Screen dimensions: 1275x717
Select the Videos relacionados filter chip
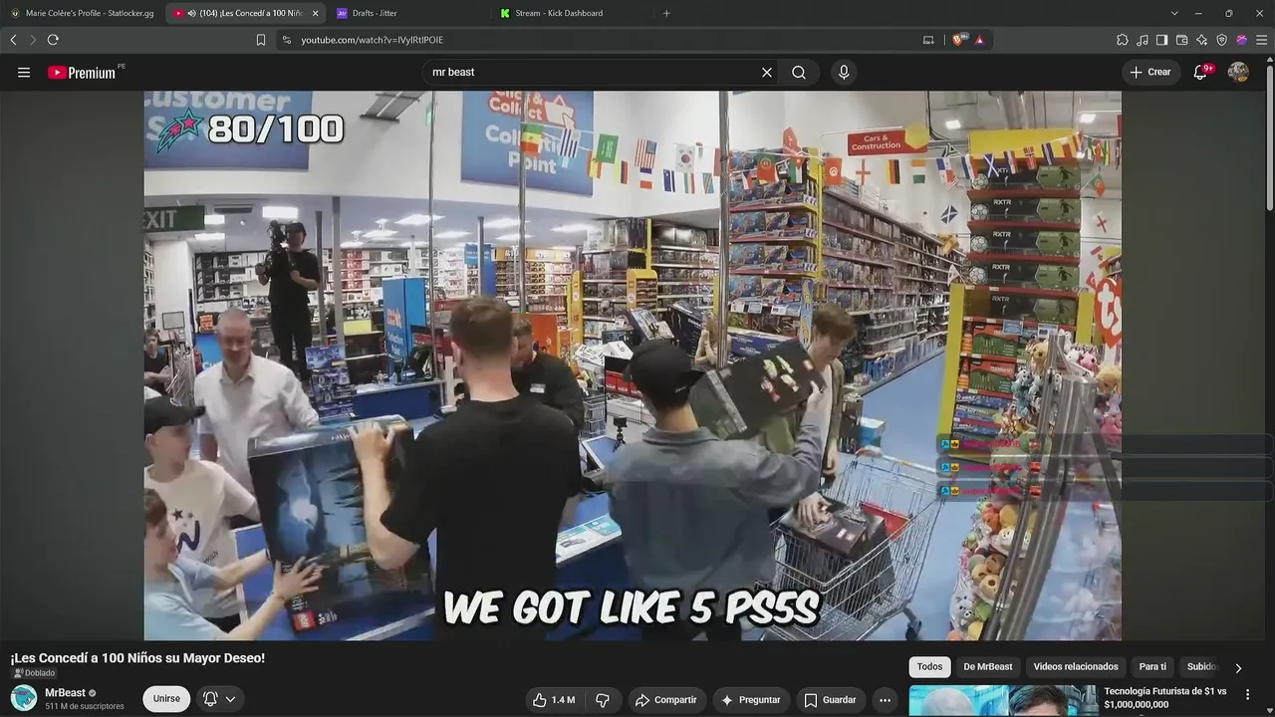1076,667
